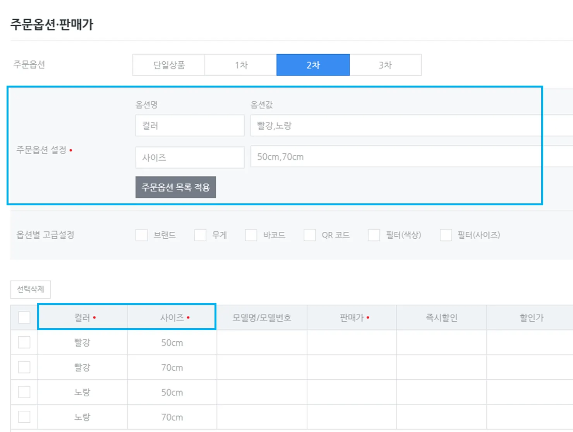Switch to the 1차 option tab

tap(241, 65)
